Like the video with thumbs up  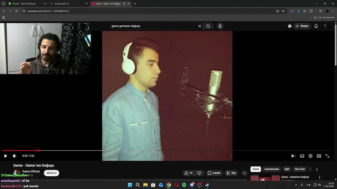pyautogui.click(x=189, y=173)
